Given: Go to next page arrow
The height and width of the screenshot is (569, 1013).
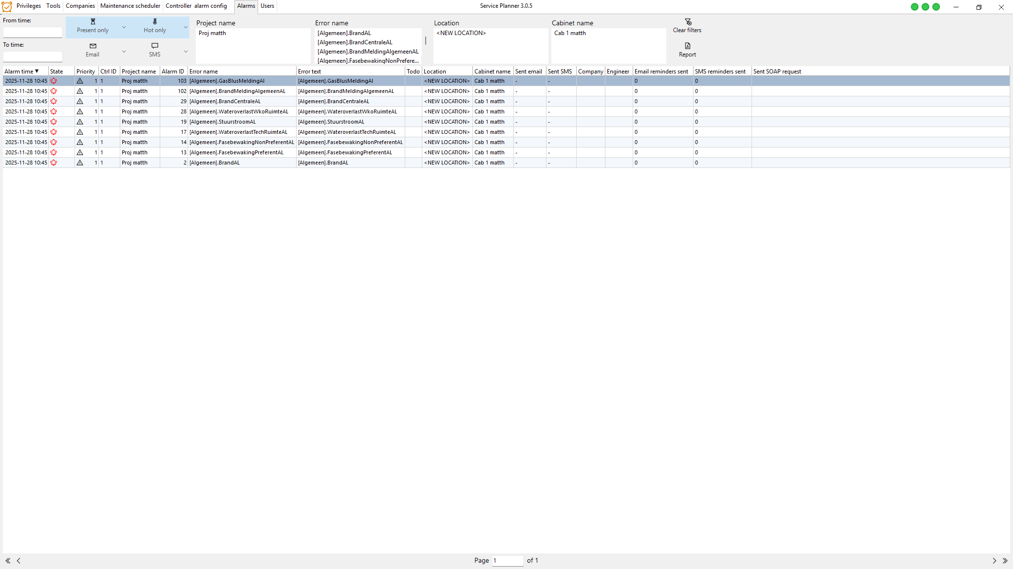Looking at the screenshot, I should tap(994, 561).
